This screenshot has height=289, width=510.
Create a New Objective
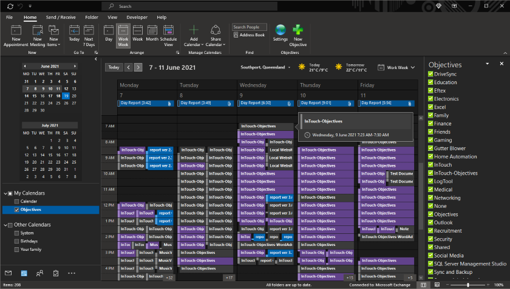tap(298, 36)
